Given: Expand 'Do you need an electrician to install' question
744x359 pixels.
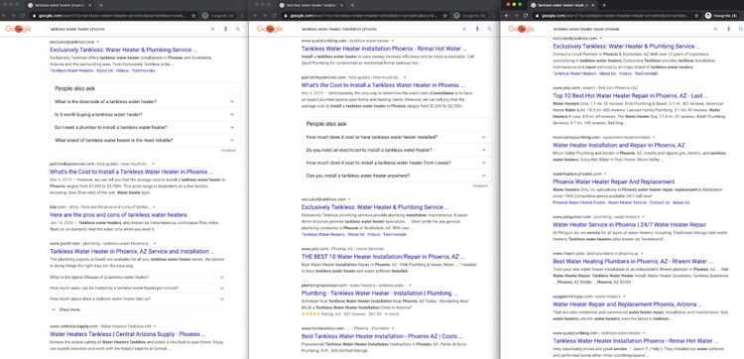Looking at the screenshot, I should (x=396, y=150).
